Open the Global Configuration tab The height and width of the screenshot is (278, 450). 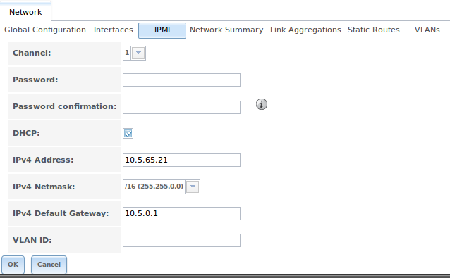(45, 30)
